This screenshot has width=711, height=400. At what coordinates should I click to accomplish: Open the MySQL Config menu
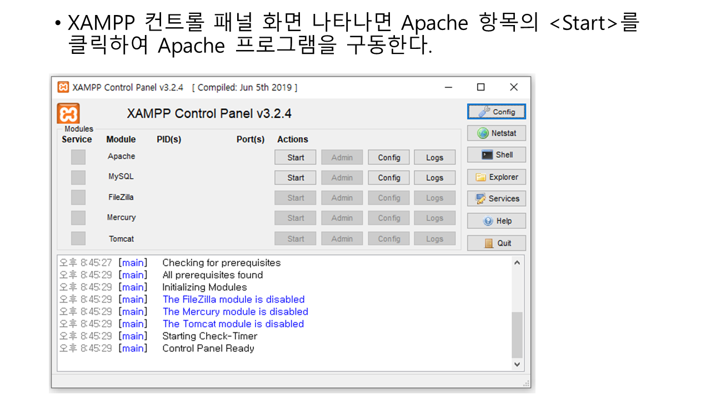click(389, 178)
